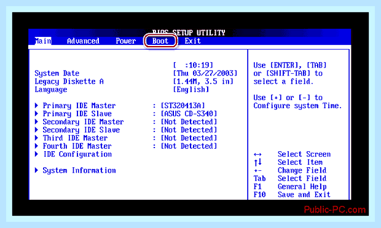The image size is (381, 228).
Task: Open the Primary IDE Slave entry
Action: (77, 114)
